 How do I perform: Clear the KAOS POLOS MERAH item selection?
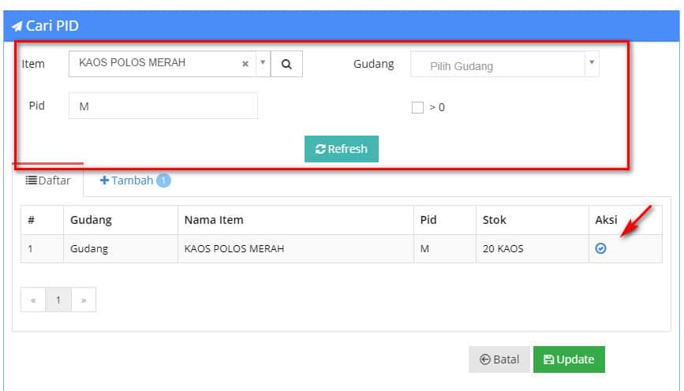click(x=245, y=64)
